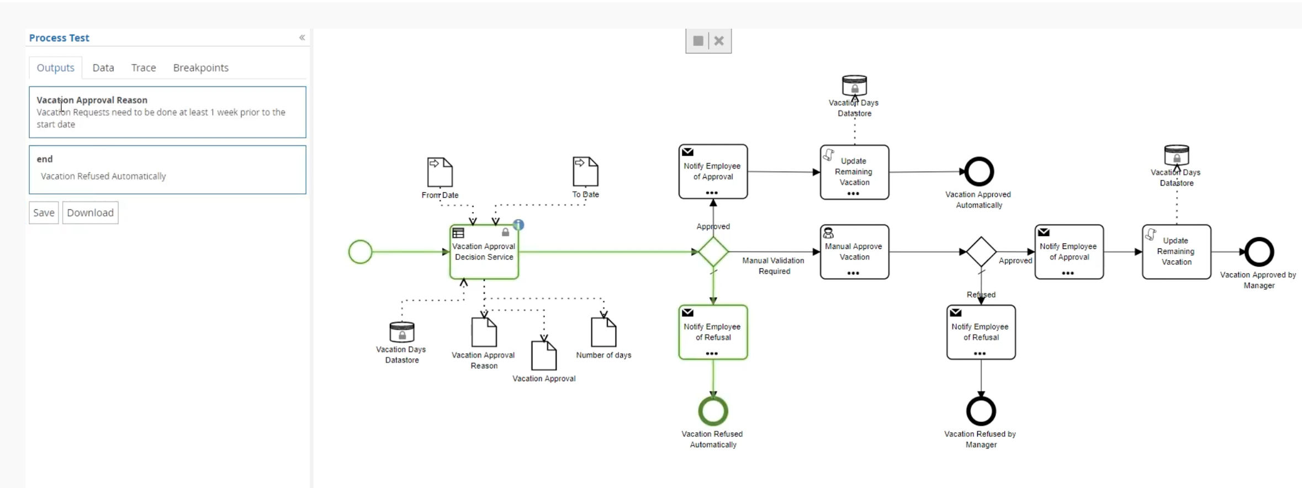Select the From Date data input icon

[x=440, y=172]
